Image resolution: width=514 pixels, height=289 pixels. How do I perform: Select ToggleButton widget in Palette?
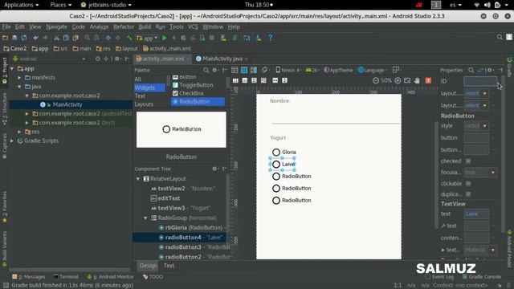pyautogui.click(x=193, y=85)
